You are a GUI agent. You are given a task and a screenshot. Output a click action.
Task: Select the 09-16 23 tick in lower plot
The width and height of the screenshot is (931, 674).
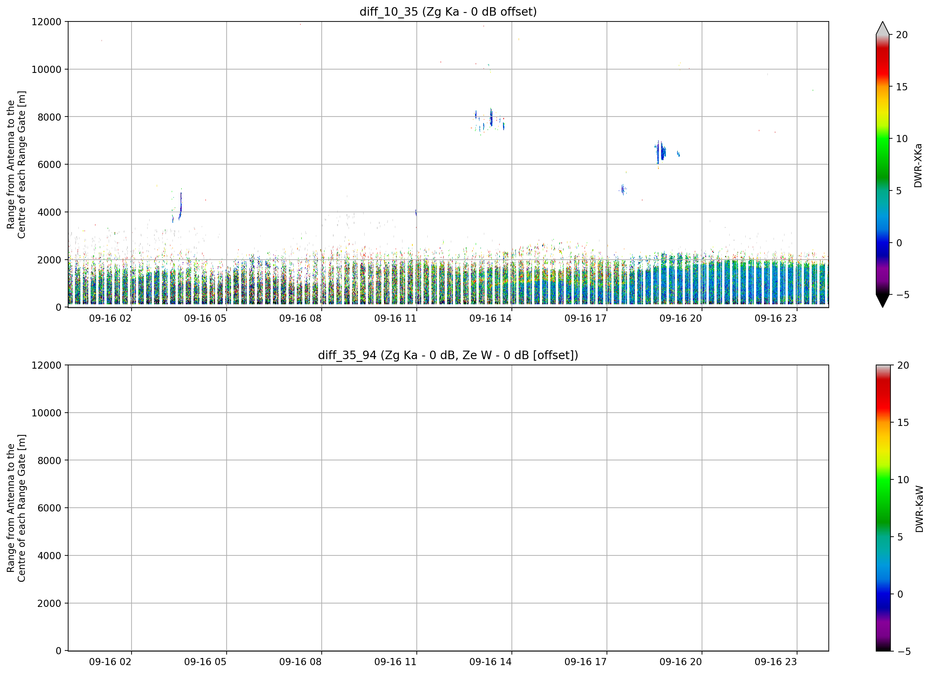click(x=776, y=662)
